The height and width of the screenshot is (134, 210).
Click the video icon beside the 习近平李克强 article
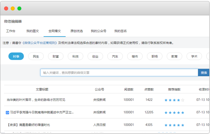pos(7,112)
